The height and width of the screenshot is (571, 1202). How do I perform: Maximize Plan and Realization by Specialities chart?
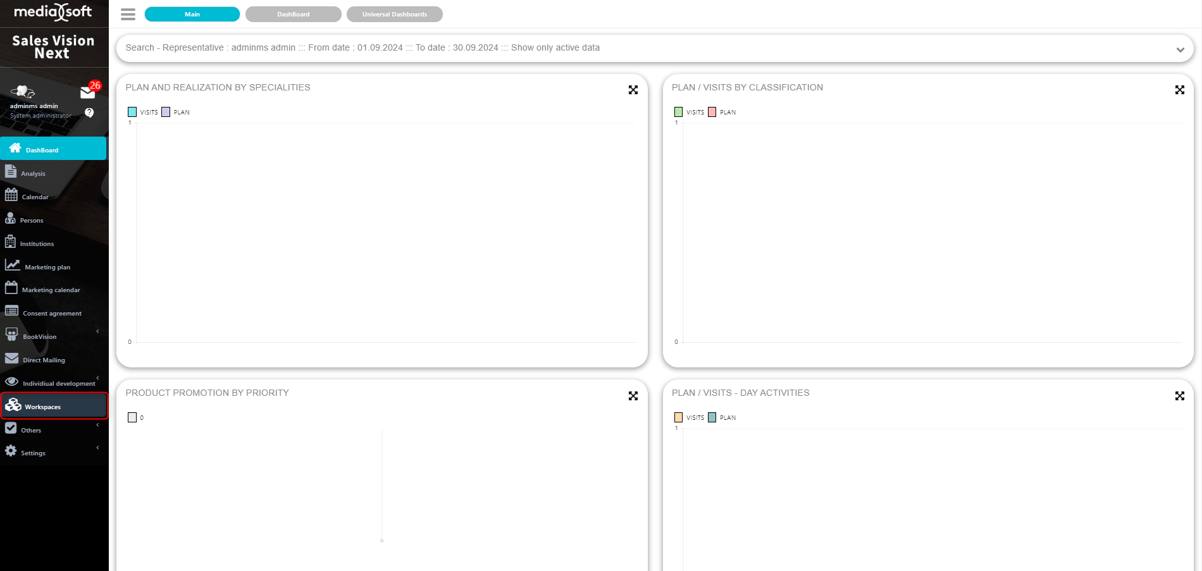(x=633, y=90)
